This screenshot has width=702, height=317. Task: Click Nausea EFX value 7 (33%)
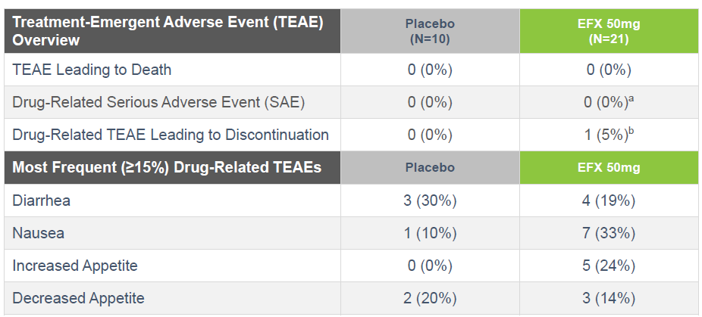click(609, 233)
